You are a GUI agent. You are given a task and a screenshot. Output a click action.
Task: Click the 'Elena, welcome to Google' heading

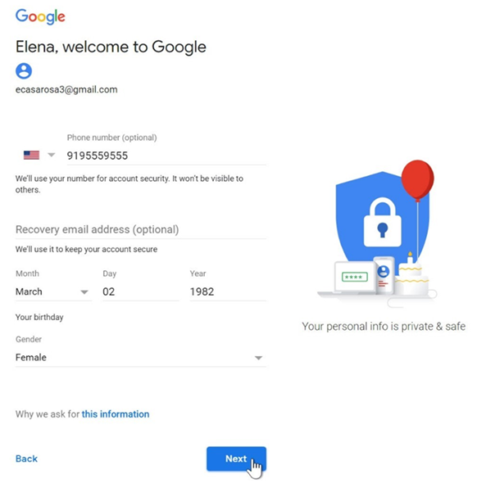(x=111, y=47)
